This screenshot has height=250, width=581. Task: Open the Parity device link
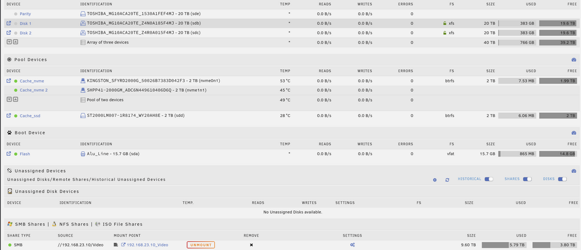(x=25, y=14)
